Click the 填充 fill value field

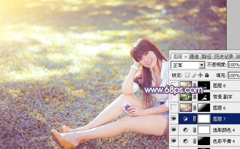coord(234,75)
